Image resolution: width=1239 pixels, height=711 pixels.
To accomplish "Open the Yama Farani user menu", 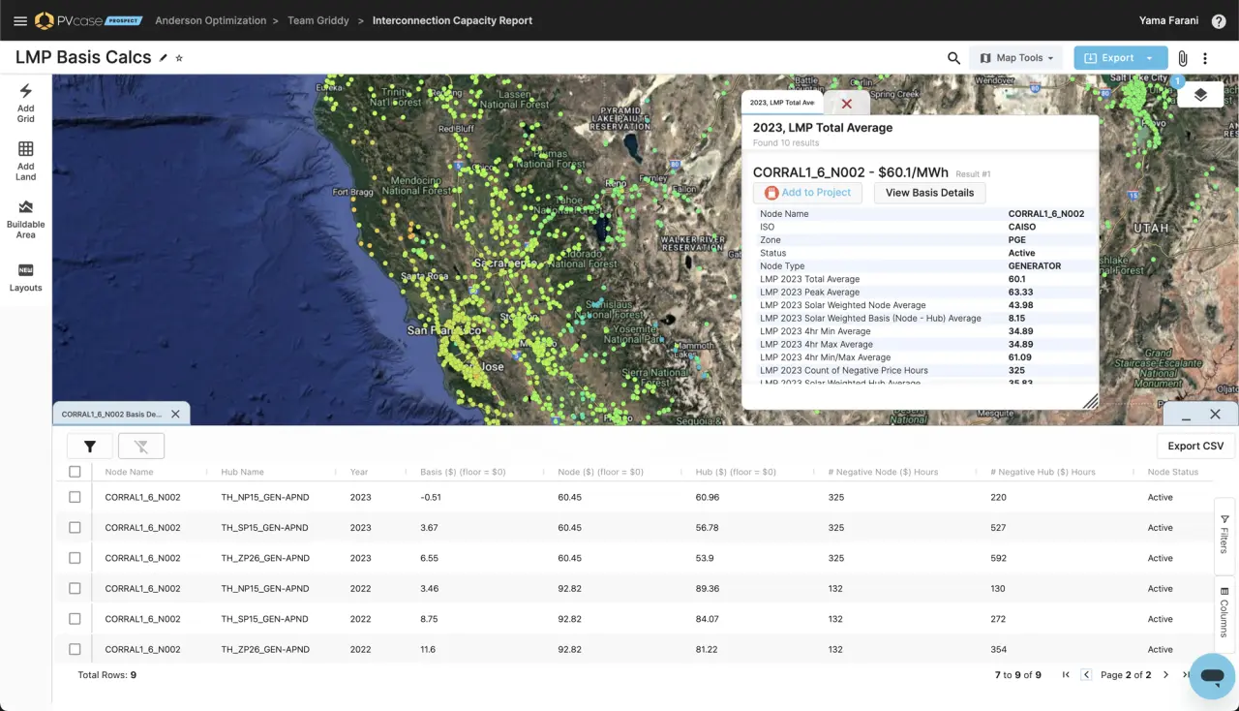I will (1169, 20).
